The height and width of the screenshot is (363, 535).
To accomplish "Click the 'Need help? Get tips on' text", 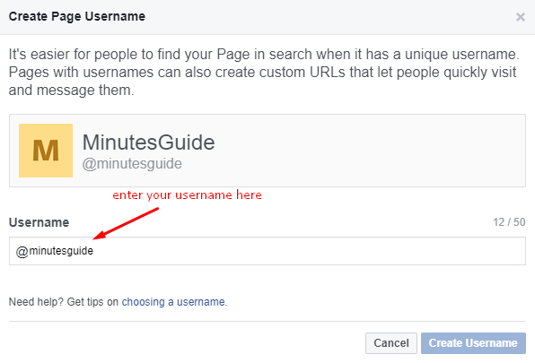I will coord(64,302).
